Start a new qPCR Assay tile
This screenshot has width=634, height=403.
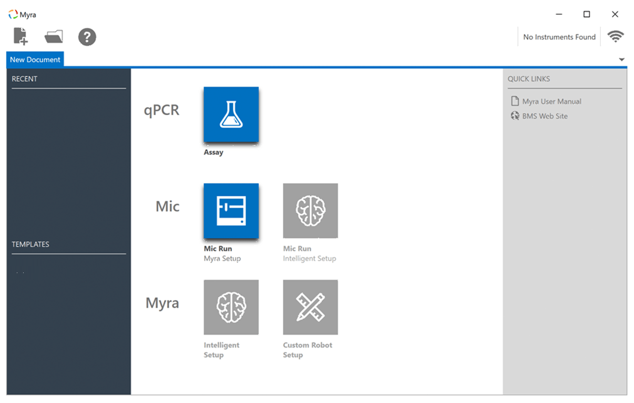pyautogui.click(x=231, y=115)
